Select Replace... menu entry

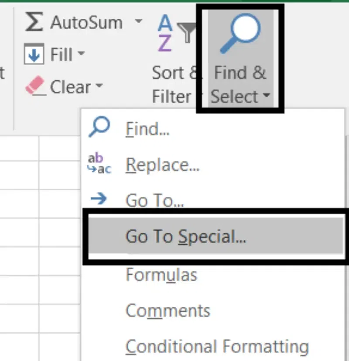(163, 165)
